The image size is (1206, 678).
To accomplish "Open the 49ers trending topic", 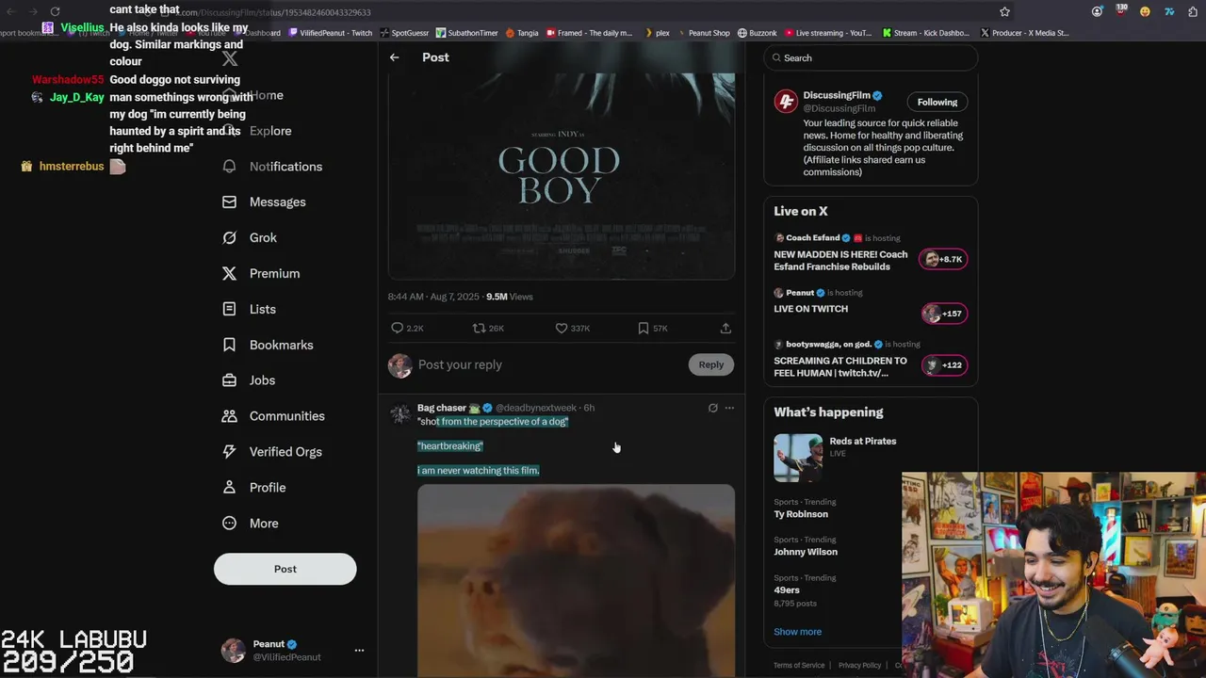I will (787, 590).
